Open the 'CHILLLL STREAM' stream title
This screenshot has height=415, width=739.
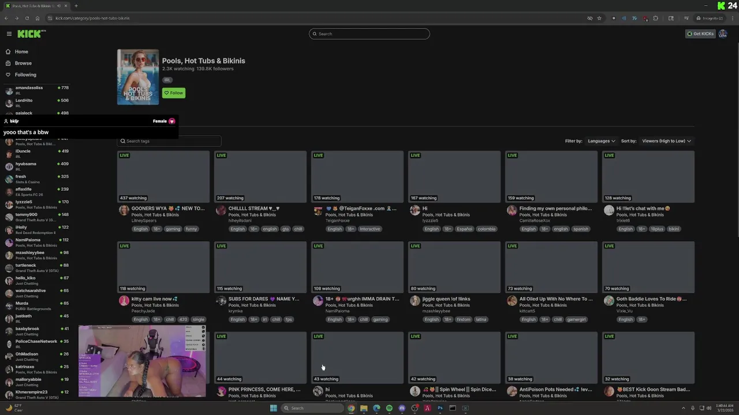(254, 209)
